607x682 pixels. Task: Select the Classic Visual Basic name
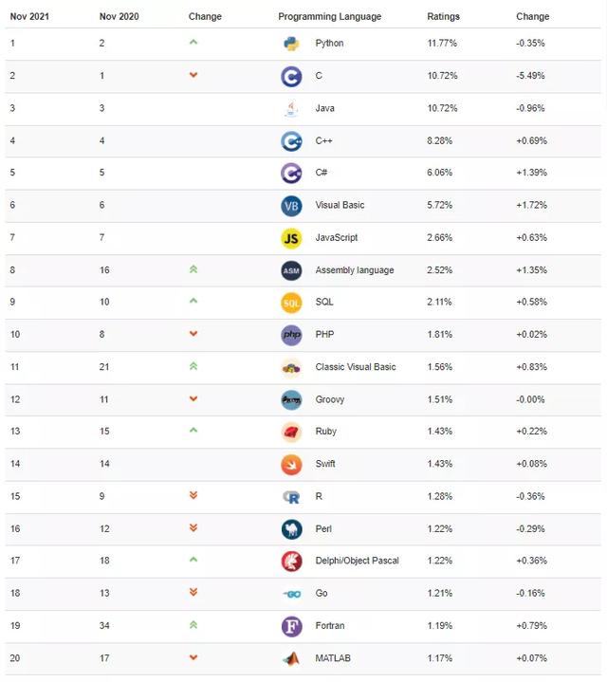point(356,367)
